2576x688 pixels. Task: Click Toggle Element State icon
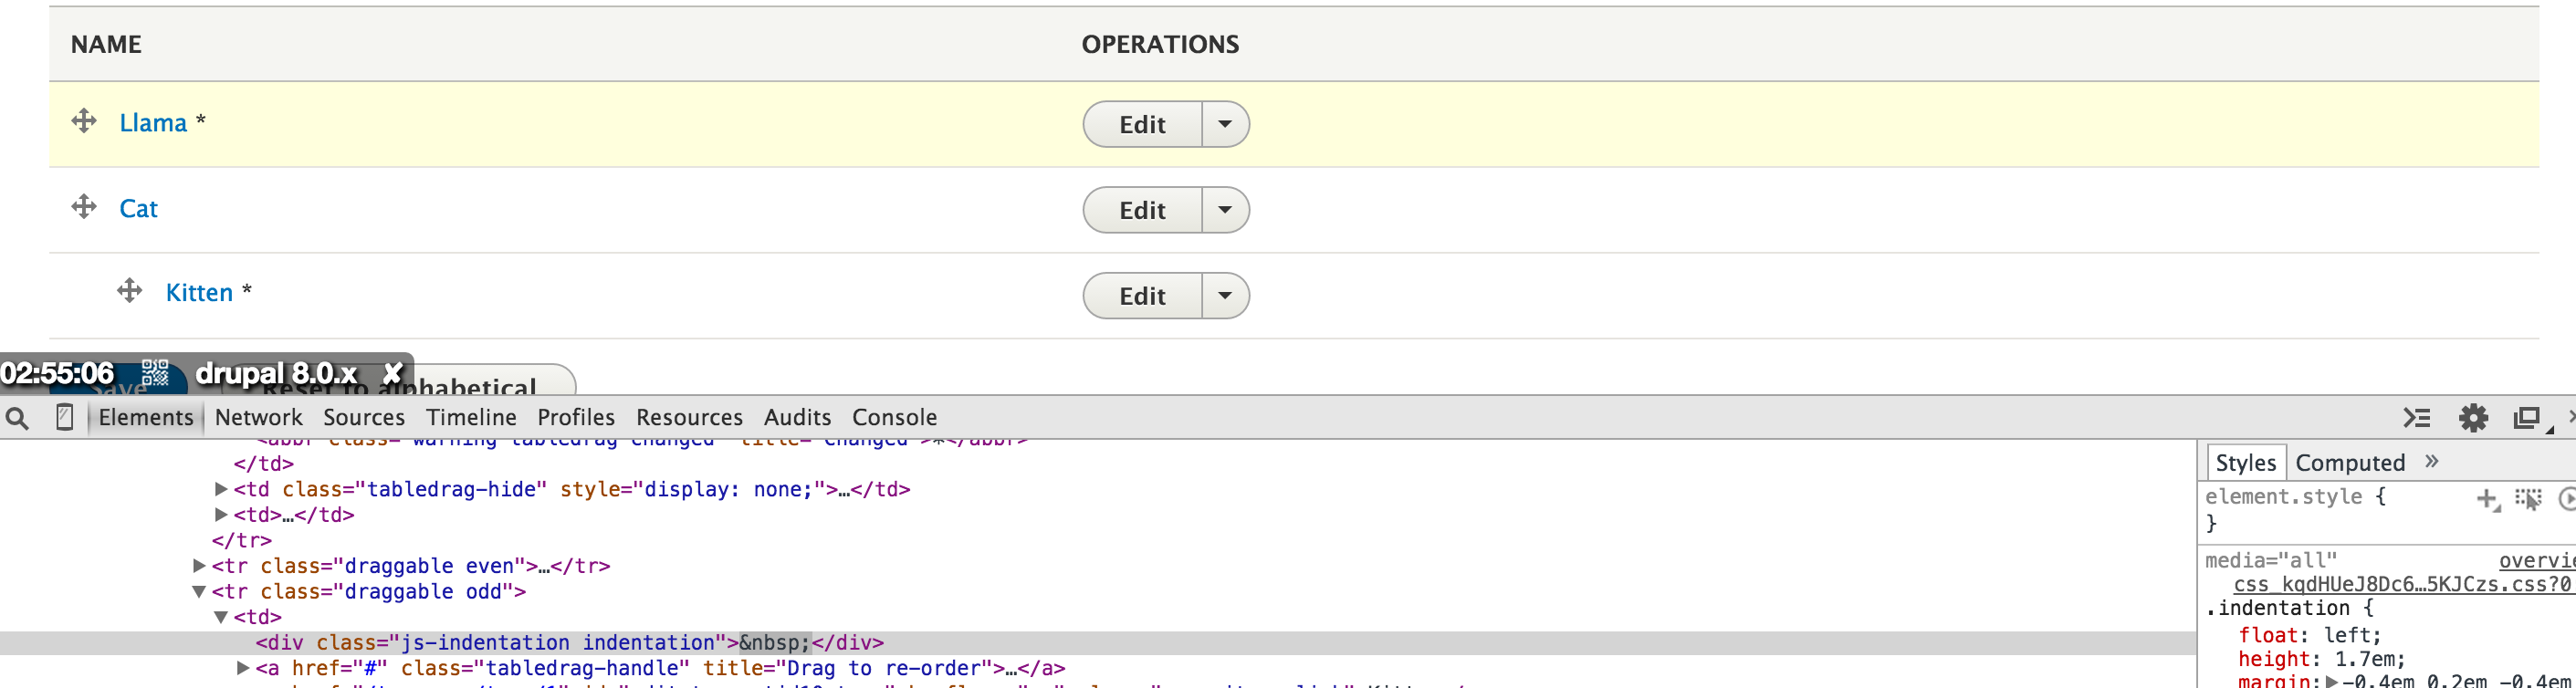tap(2528, 499)
